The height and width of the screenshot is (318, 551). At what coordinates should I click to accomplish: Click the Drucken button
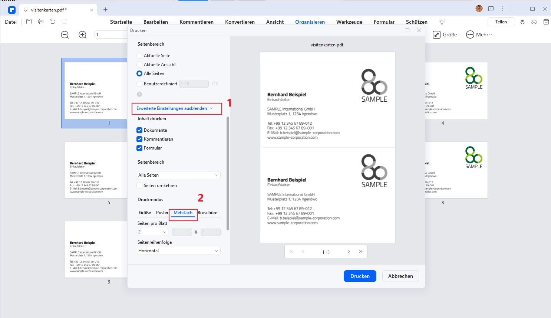point(360,276)
